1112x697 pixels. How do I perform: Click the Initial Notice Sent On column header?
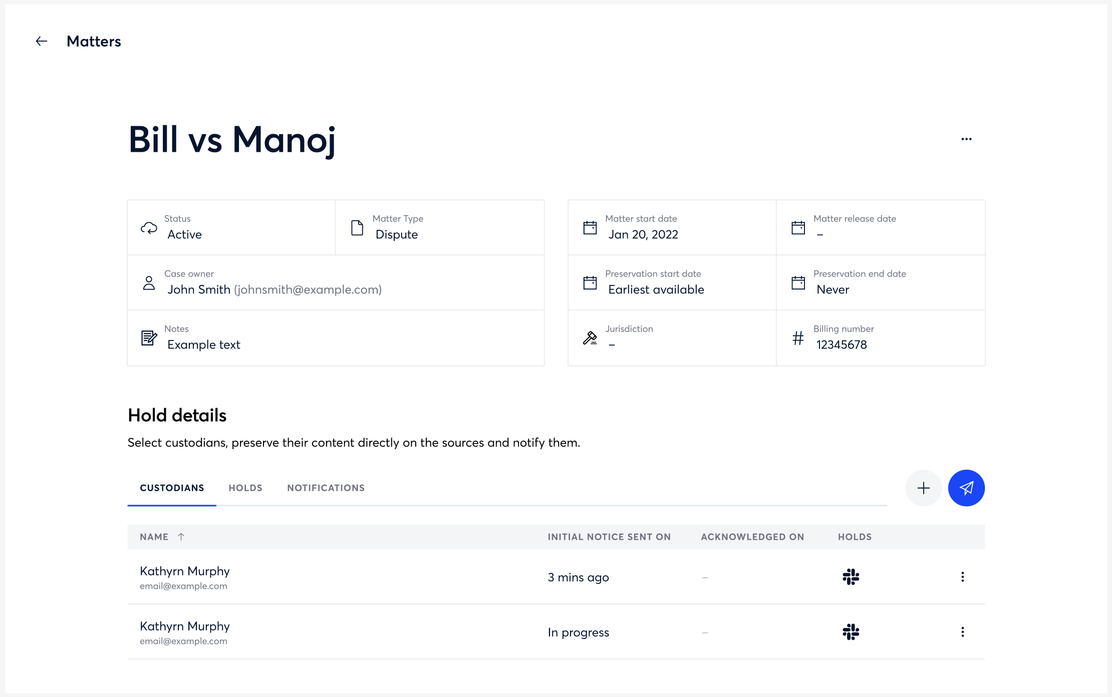[609, 537]
